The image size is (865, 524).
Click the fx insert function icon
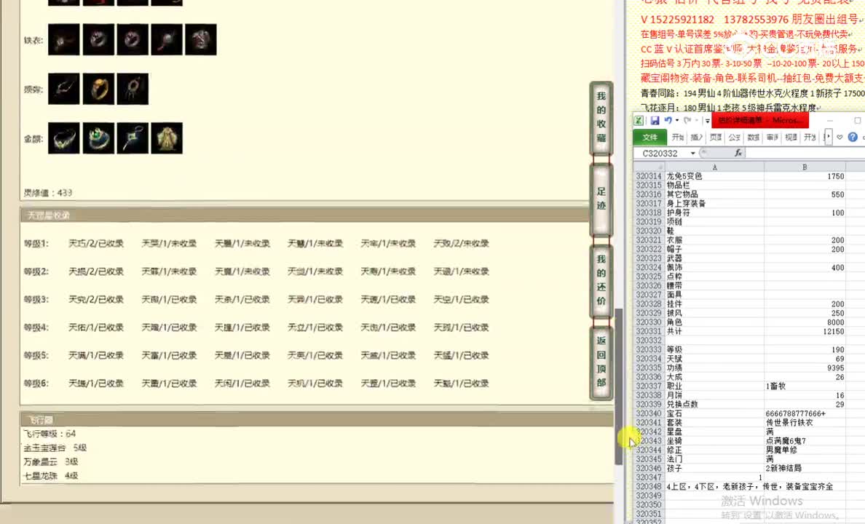[x=738, y=153]
